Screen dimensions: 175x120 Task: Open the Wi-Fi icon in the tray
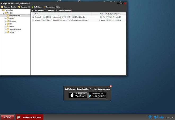[x=150, y=117]
